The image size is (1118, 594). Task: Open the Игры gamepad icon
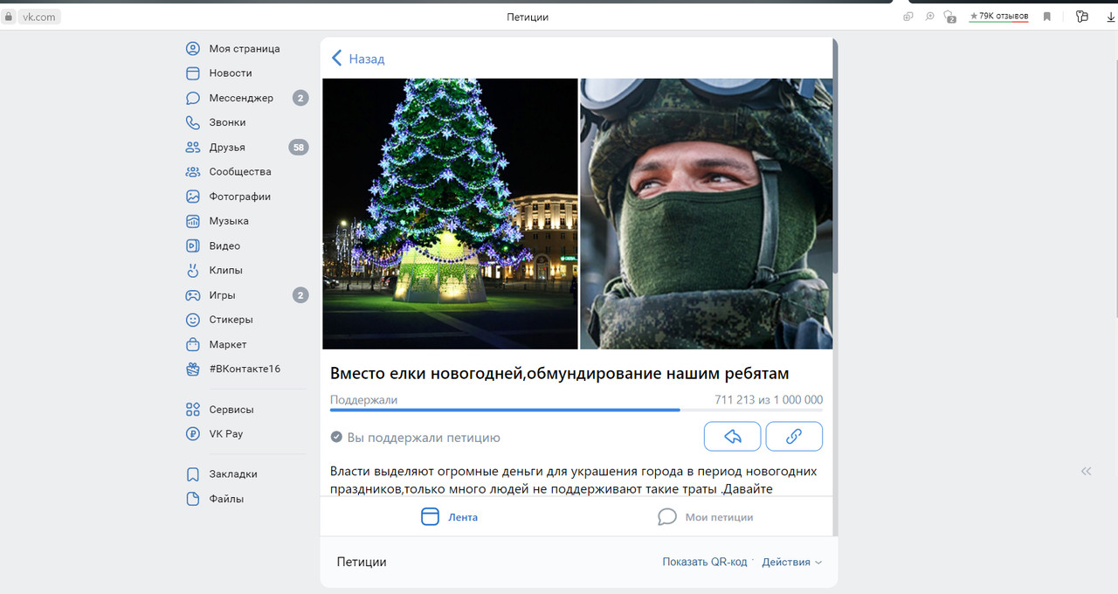(x=193, y=295)
